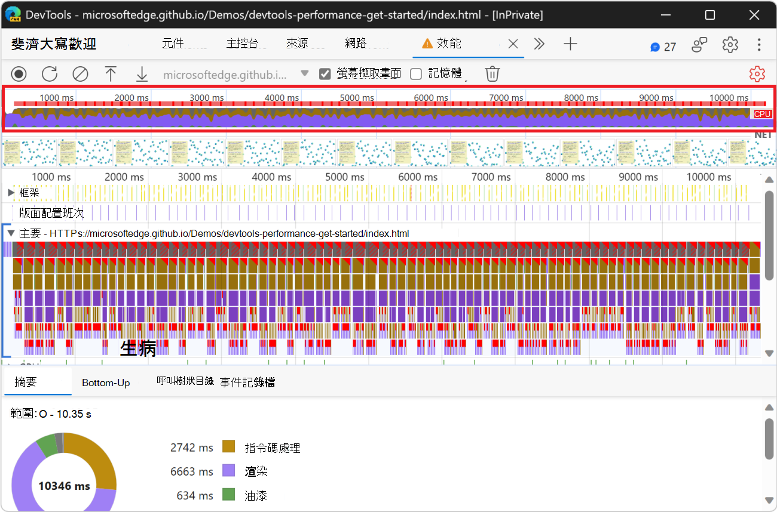Click the NET label in the overview
Image resolution: width=777 pixels, height=512 pixels.
pyautogui.click(x=763, y=135)
